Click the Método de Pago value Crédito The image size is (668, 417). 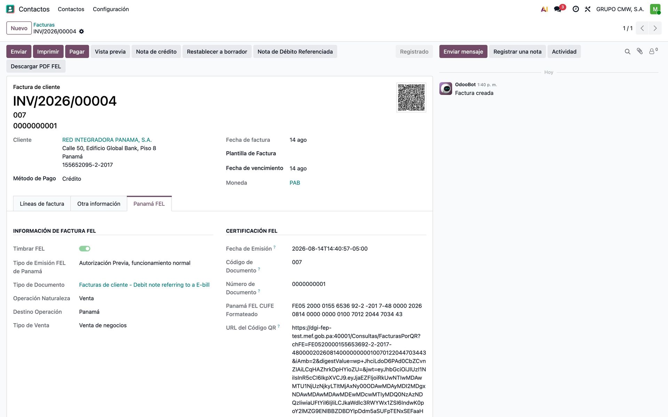coord(72,179)
